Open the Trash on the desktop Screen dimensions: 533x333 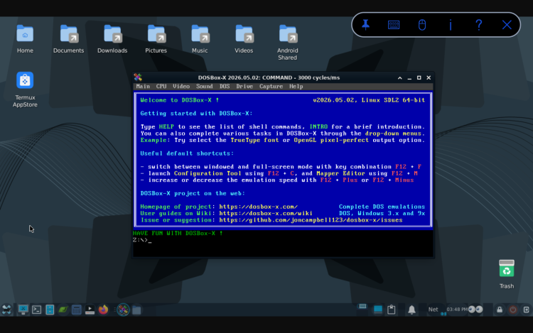(x=507, y=274)
